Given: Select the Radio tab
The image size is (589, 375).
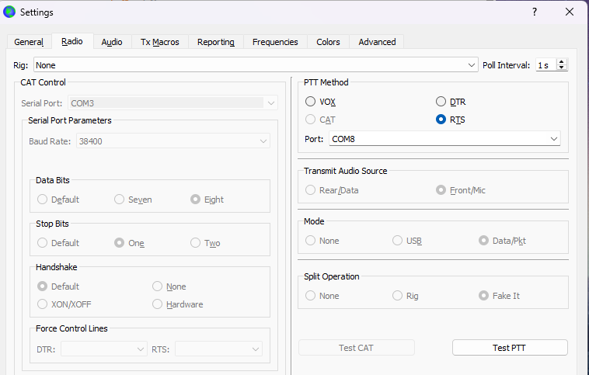Looking at the screenshot, I should click(x=71, y=42).
